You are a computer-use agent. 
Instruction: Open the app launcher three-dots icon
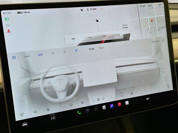pyautogui.click(x=96, y=109)
